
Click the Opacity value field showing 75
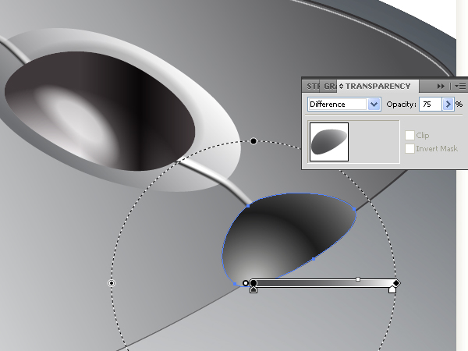(x=430, y=105)
